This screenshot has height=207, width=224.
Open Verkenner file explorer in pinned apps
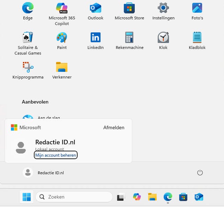click(x=62, y=70)
